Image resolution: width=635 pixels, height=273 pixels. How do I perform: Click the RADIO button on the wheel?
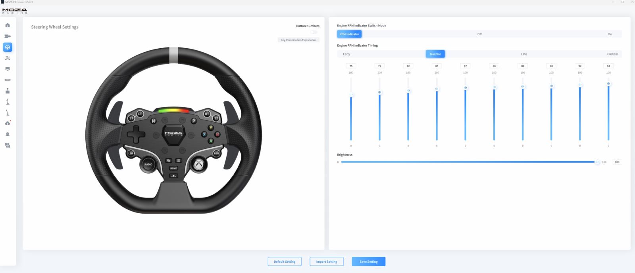point(148,164)
